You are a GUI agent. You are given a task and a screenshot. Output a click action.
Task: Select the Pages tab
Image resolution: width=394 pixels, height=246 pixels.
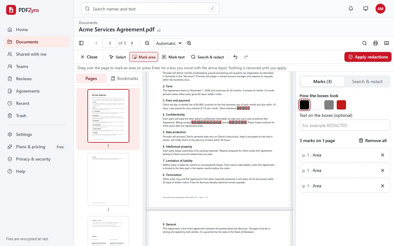(x=91, y=78)
